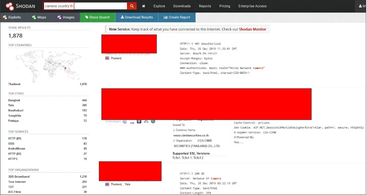Click the X-AspNet-Version: CGS-CIMB line
The image size is (367, 195).
point(255,132)
